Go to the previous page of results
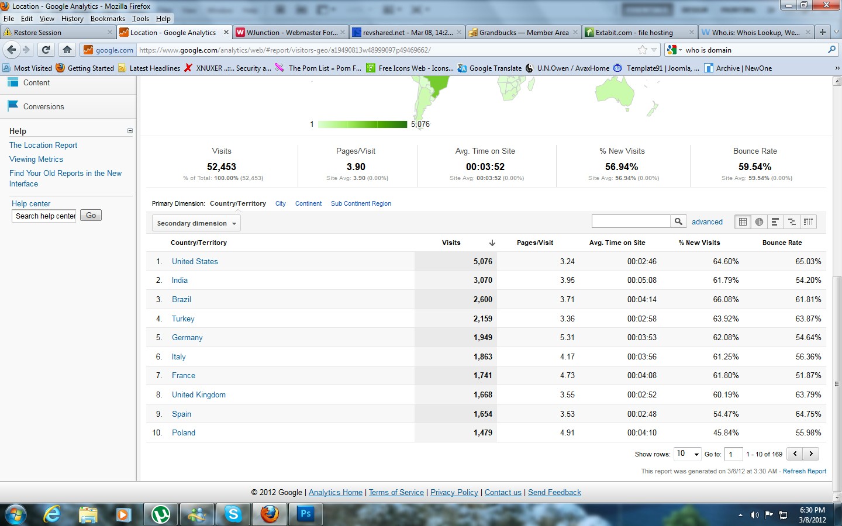 (795, 454)
